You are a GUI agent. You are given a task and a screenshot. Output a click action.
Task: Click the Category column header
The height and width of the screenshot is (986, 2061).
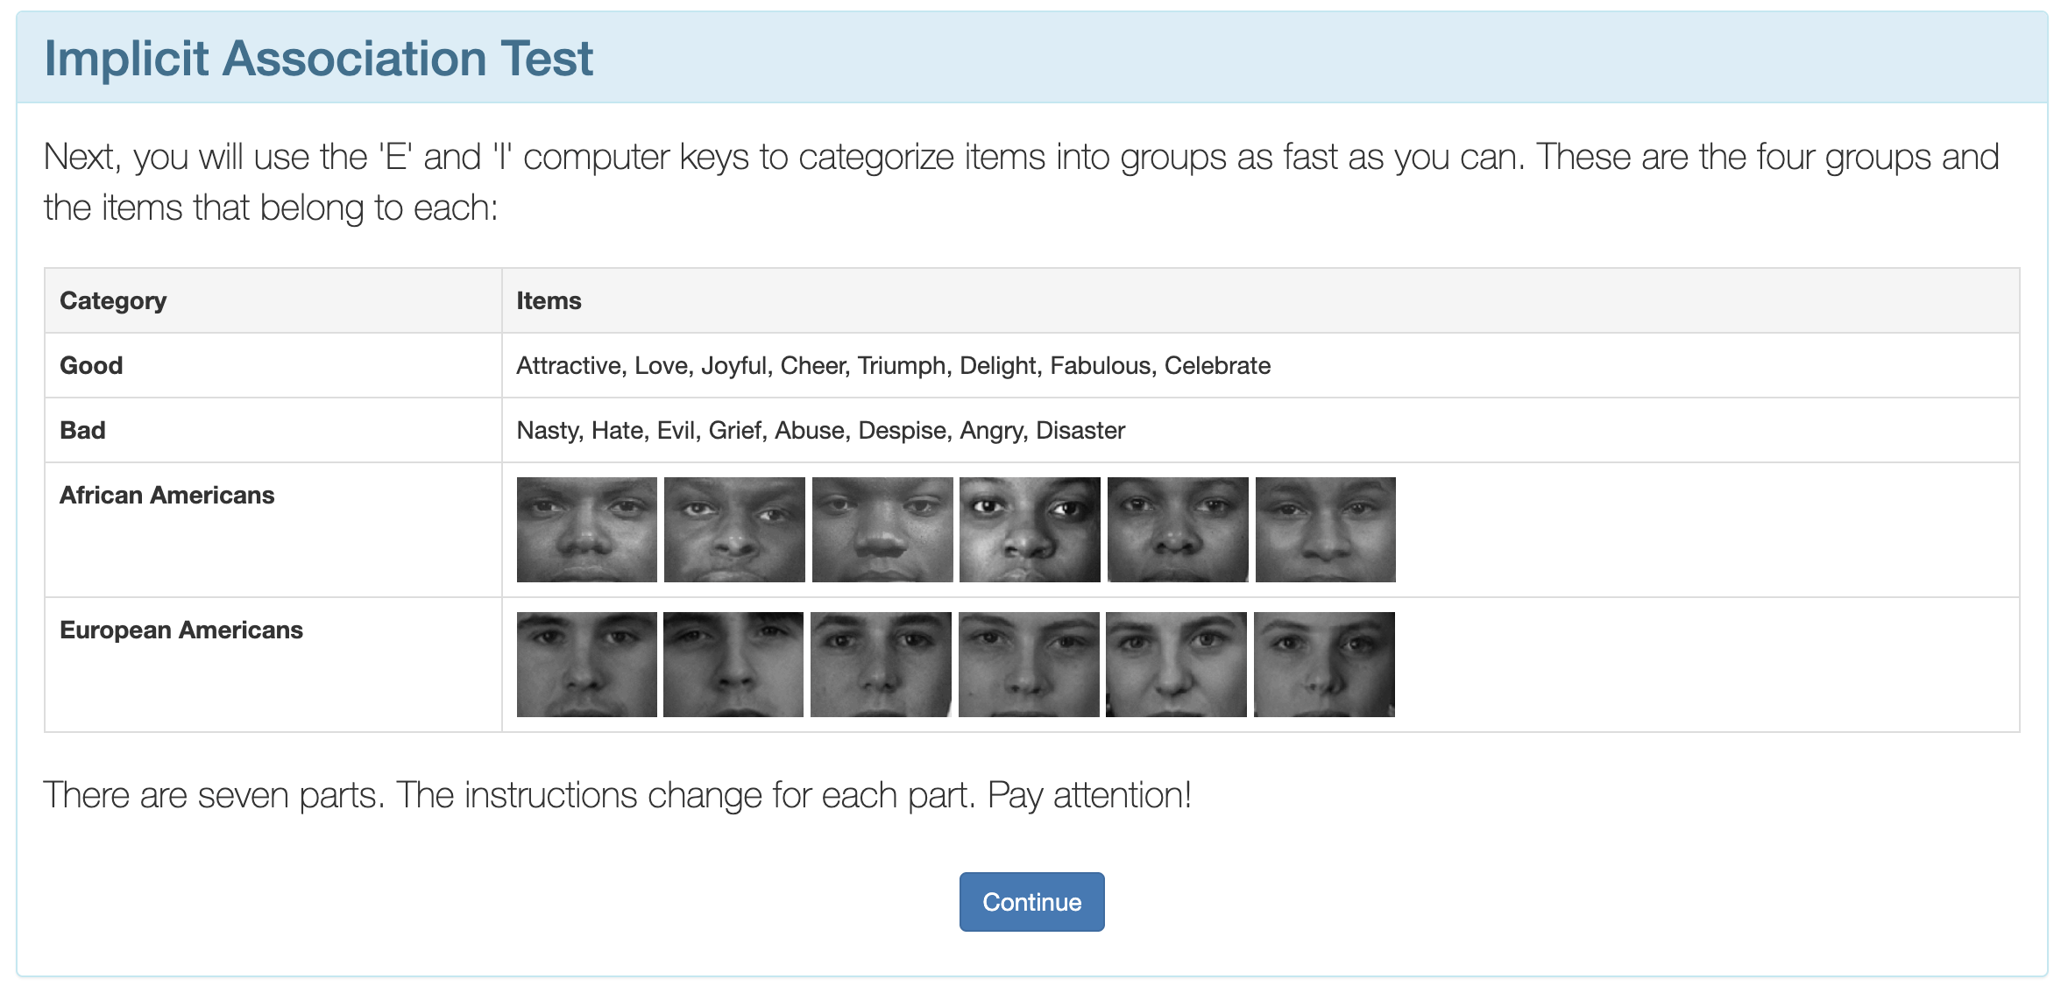coord(112,299)
